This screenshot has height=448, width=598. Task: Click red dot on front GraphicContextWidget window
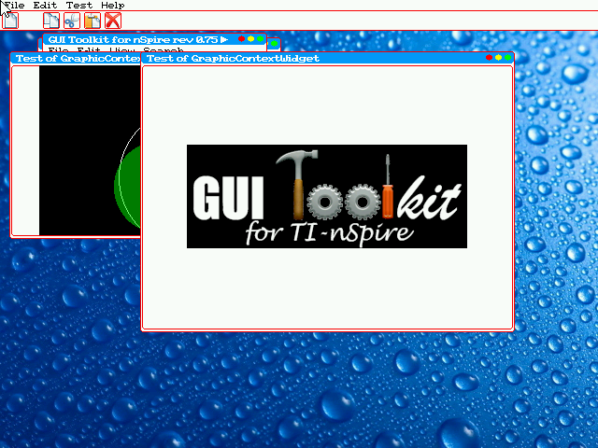(489, 58)
